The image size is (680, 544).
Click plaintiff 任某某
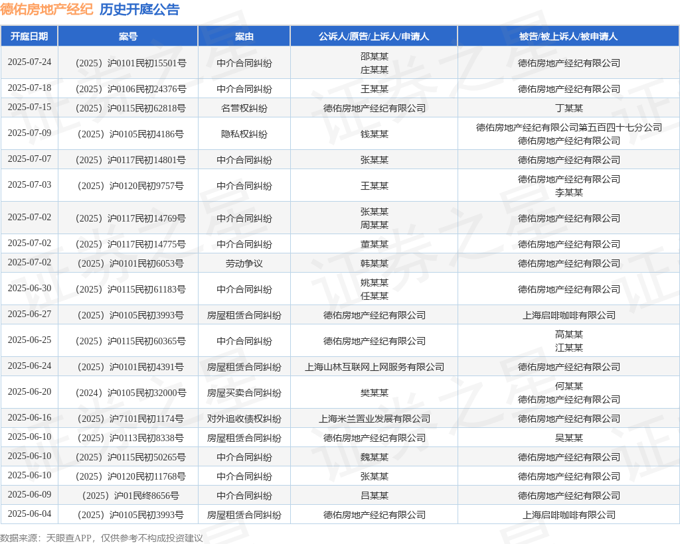click(x=375, y=297)
